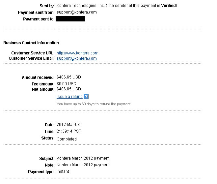The image size is (217, 184).
Task: Click the date value 2012-Mar-03
Action: pyautogui.click(x=68, y=125)
